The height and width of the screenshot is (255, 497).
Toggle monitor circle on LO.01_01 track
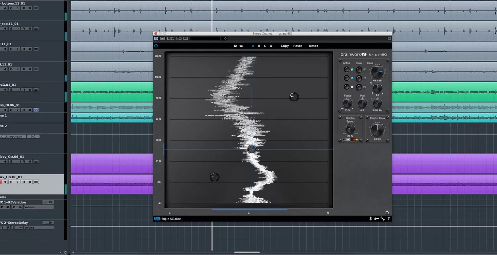pos(18,90)
